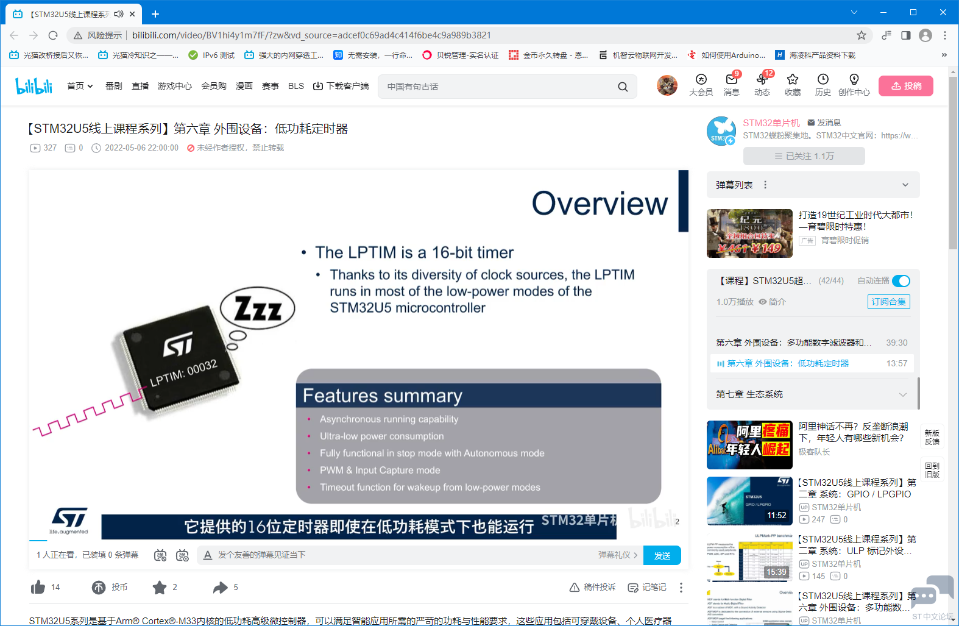This screenshot has height=626, width=959.
Task: Favorite the video with star icon
Action: point(160,587)
